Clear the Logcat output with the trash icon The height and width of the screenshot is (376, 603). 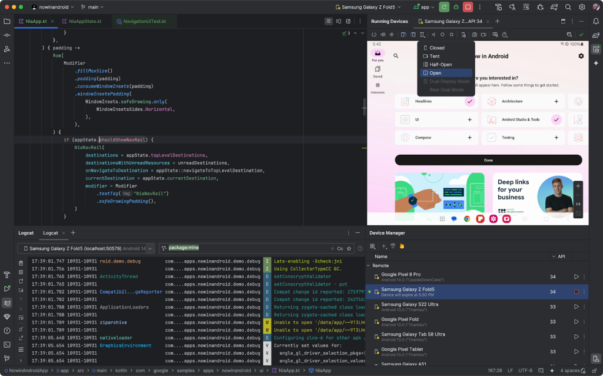pos(21,263)
